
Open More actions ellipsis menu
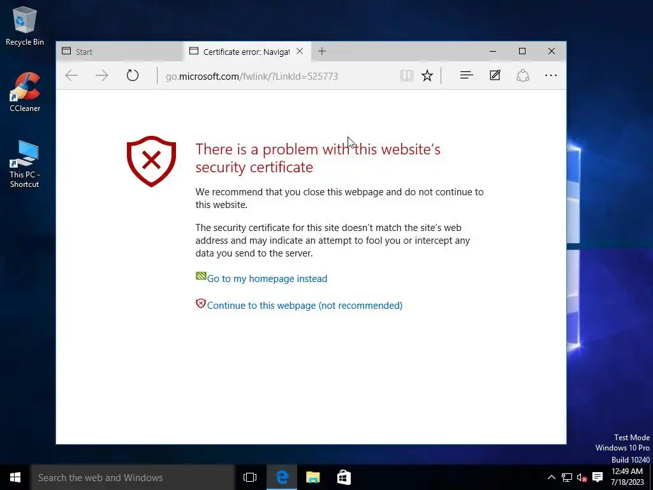(550, 75)
